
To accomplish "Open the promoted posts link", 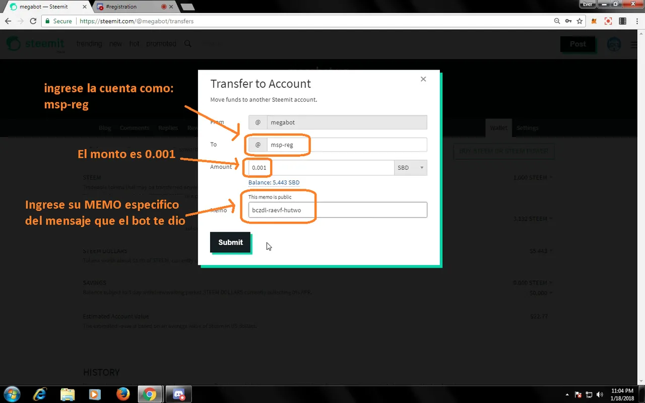I will coord(161,44).
